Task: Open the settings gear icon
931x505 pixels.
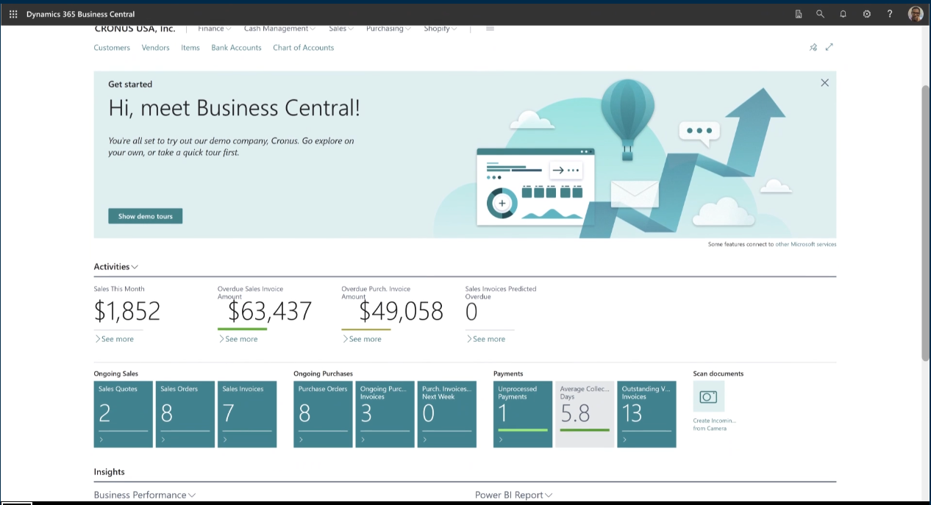Action: point(866,14)
